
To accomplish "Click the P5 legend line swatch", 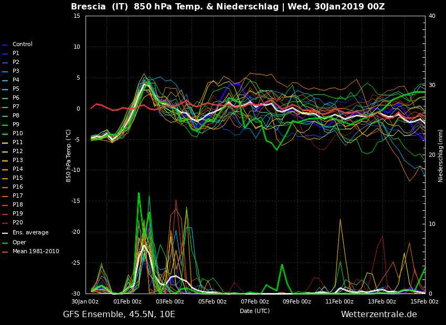I will tap(5, 89).
